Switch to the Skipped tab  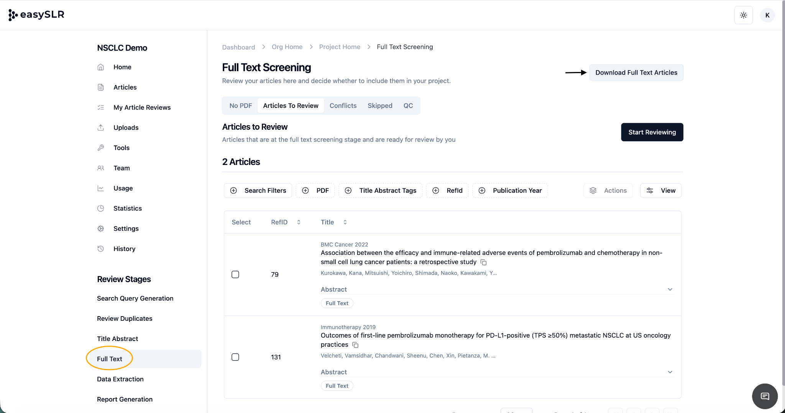[x=379, y=106]
